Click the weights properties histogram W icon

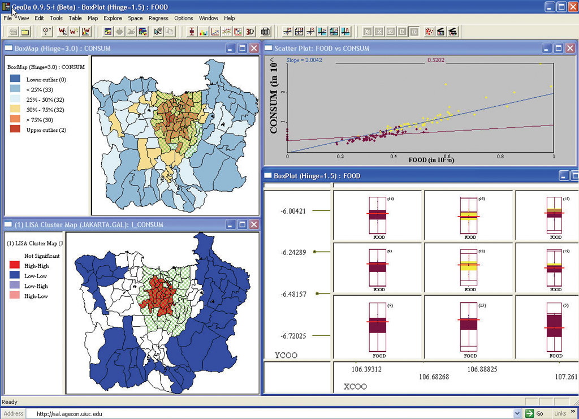click(x=86, y=32)
